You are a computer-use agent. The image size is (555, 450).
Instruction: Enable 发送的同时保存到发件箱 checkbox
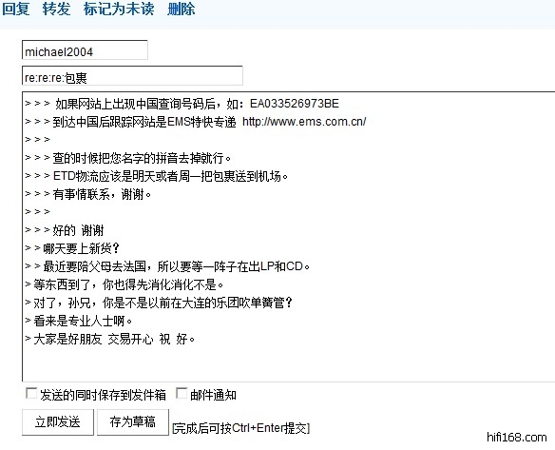pos(31,393)
